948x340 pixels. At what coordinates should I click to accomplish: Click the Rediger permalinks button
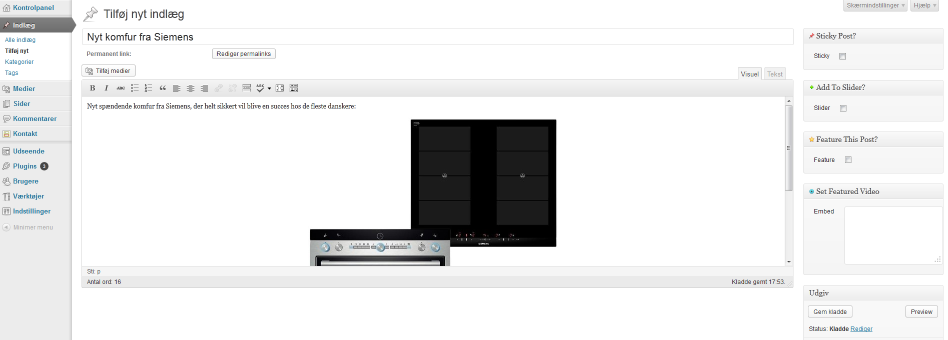tap(244, 54)
